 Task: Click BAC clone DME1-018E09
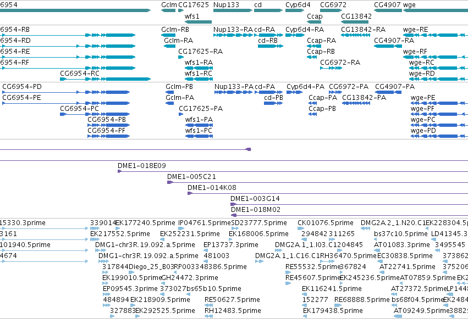tap(142, 166)
